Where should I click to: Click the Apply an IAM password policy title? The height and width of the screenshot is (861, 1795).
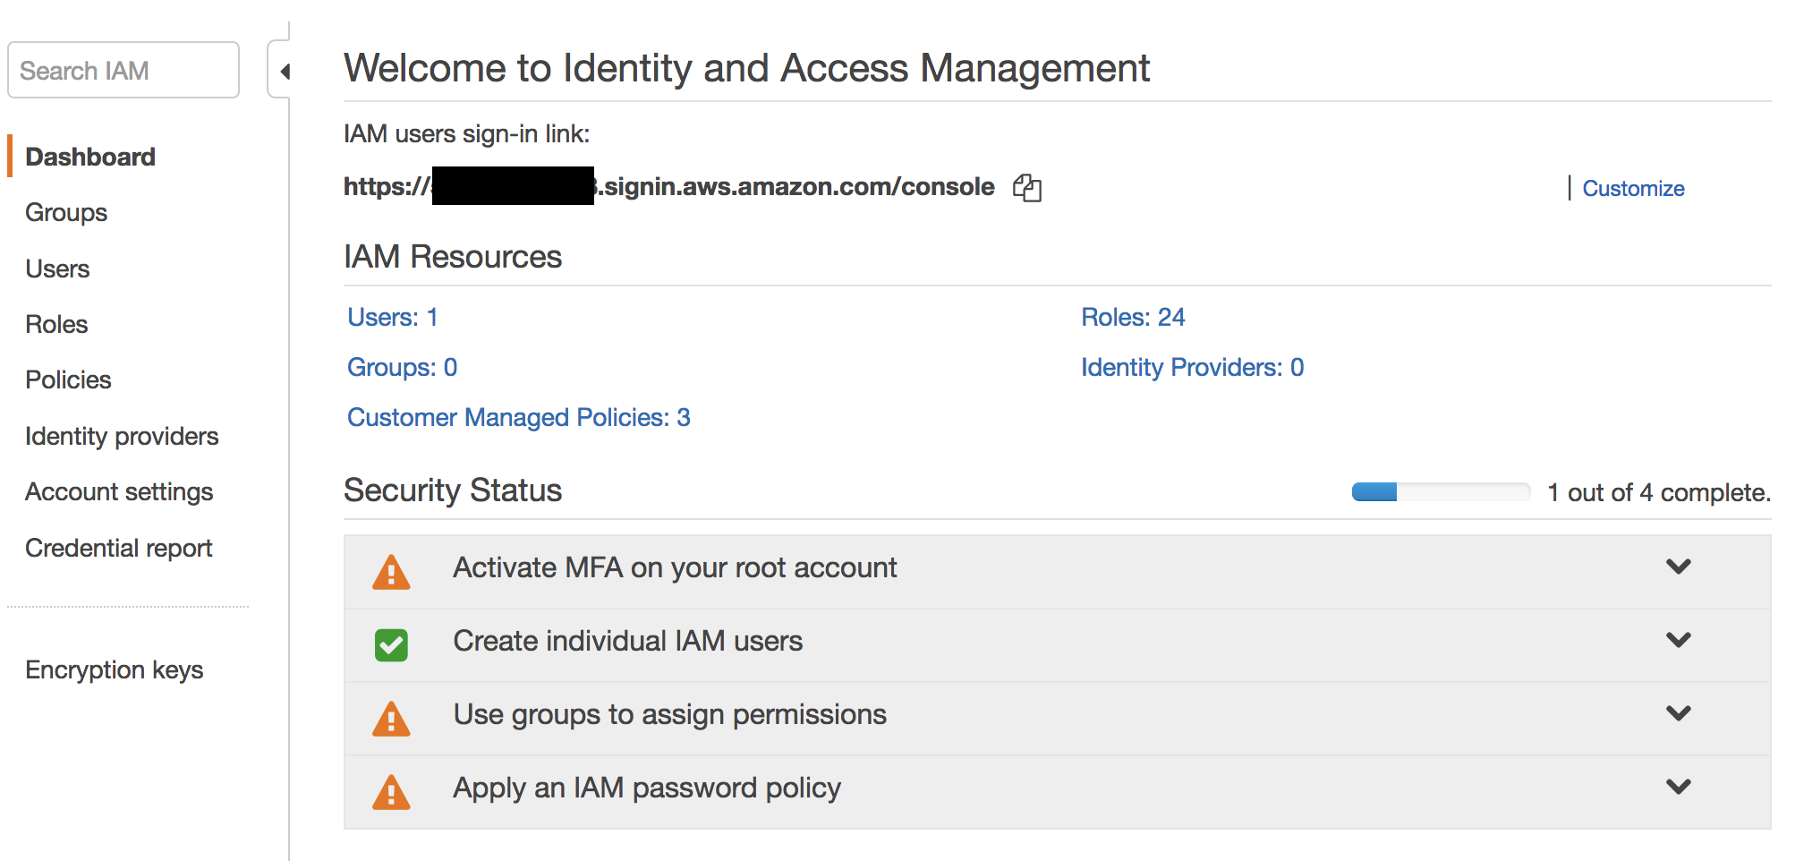click(647, 788)
